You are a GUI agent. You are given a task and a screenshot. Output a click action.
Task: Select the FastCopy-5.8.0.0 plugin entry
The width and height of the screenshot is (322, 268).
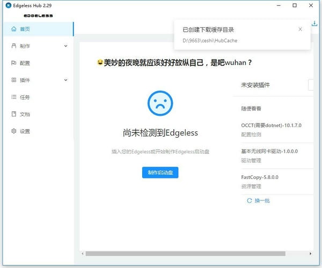point(260,177)
